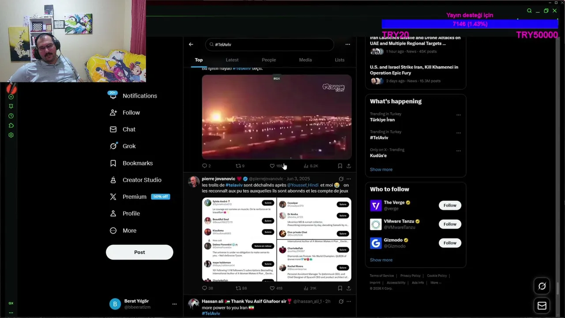This screenshot has height=318, width=565.
Task: Open Premium X logo icon
Action: point(113,197)
